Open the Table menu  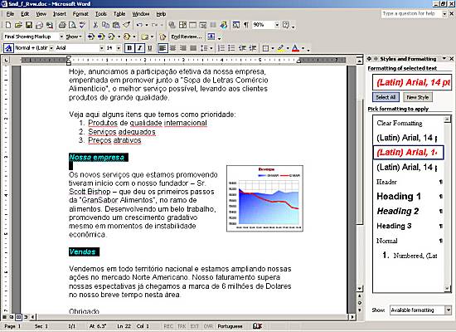click(119, 13)
